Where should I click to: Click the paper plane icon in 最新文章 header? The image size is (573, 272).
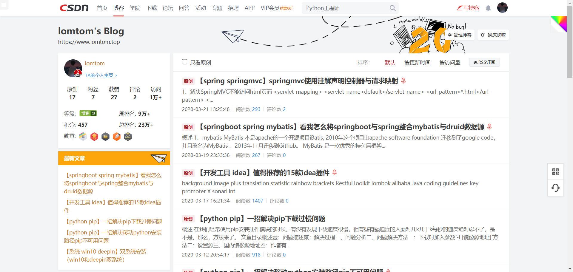[x=159, y=158]
